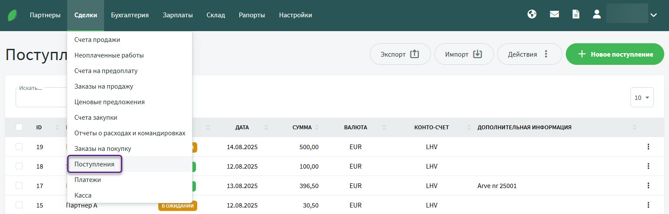Check the checkbox for row ID 18
This screenshot has width=669, height=214.
point(19,166)
